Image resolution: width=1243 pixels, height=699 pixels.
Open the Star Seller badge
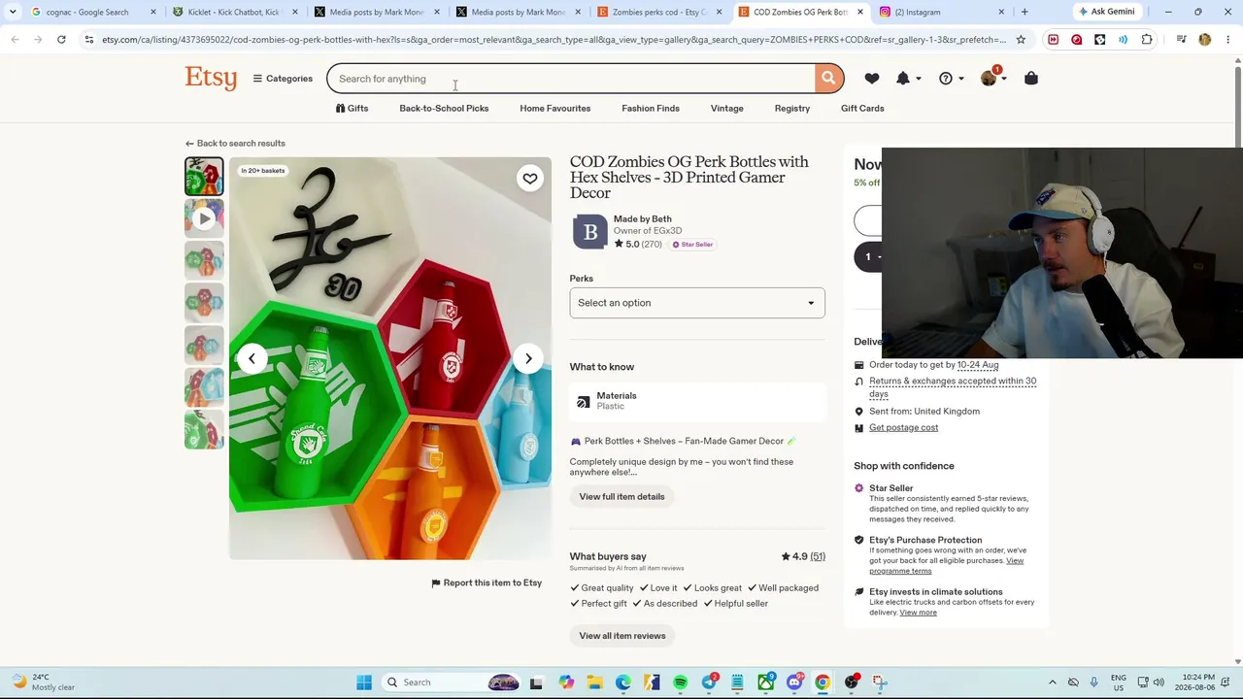click(x=693, y=245)
